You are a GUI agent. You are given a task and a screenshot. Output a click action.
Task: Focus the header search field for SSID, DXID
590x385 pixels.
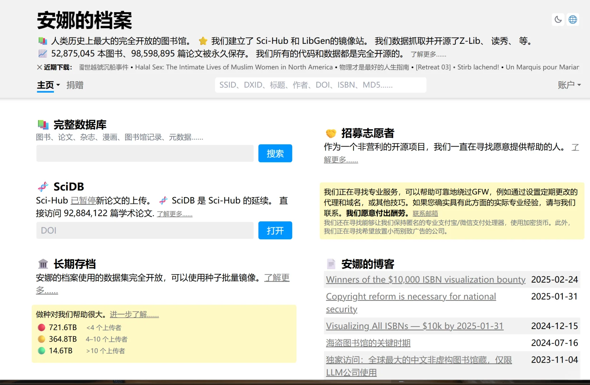pyautogui.click(x=321, y=85)
